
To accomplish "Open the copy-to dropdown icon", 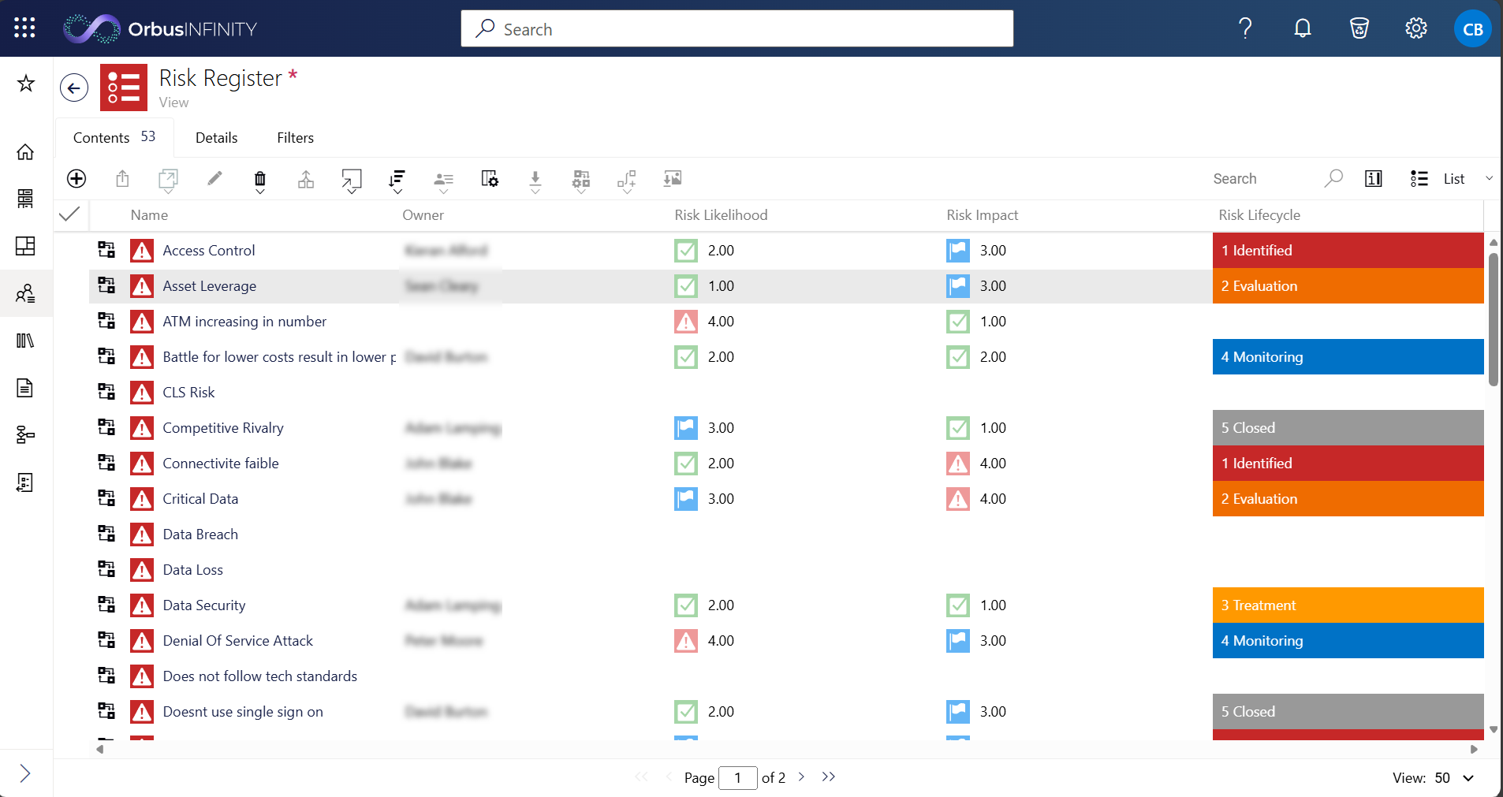I will 168,181.
